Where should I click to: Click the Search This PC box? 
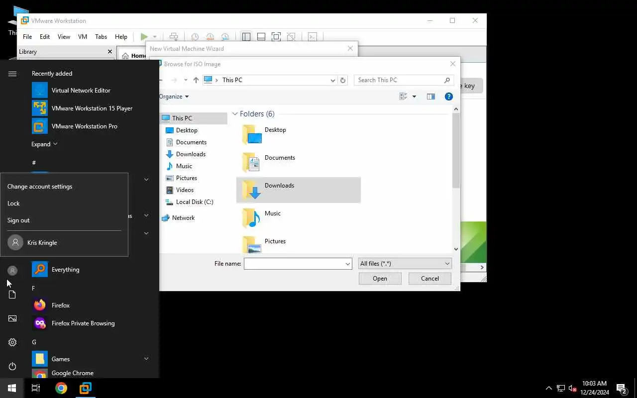click(404, 80)
